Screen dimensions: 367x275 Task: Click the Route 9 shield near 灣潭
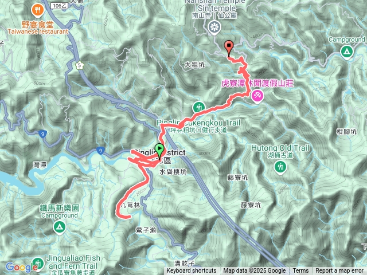(x=42, y=134)
